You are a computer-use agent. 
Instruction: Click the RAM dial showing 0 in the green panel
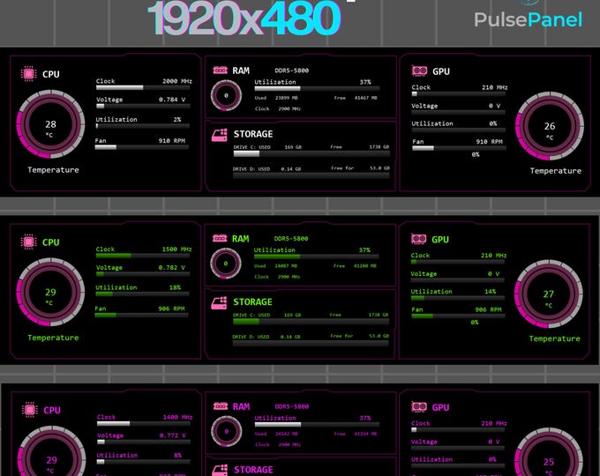click(226, 264)
